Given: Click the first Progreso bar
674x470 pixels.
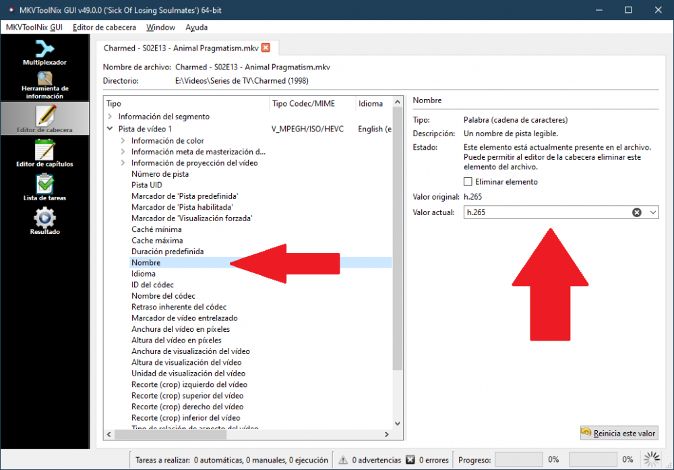Looking at the screenshot, I should coord(518,460).
